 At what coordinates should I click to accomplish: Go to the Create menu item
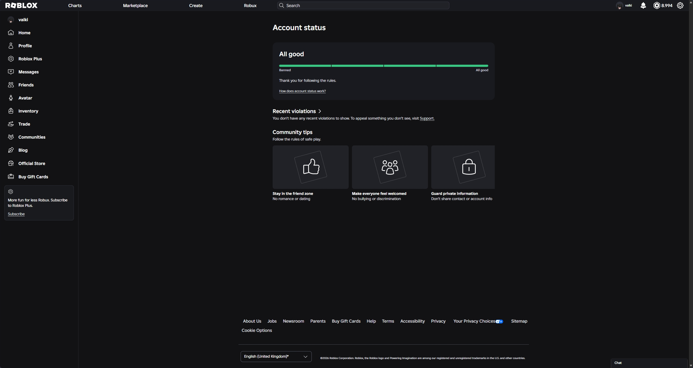point(196,5)
